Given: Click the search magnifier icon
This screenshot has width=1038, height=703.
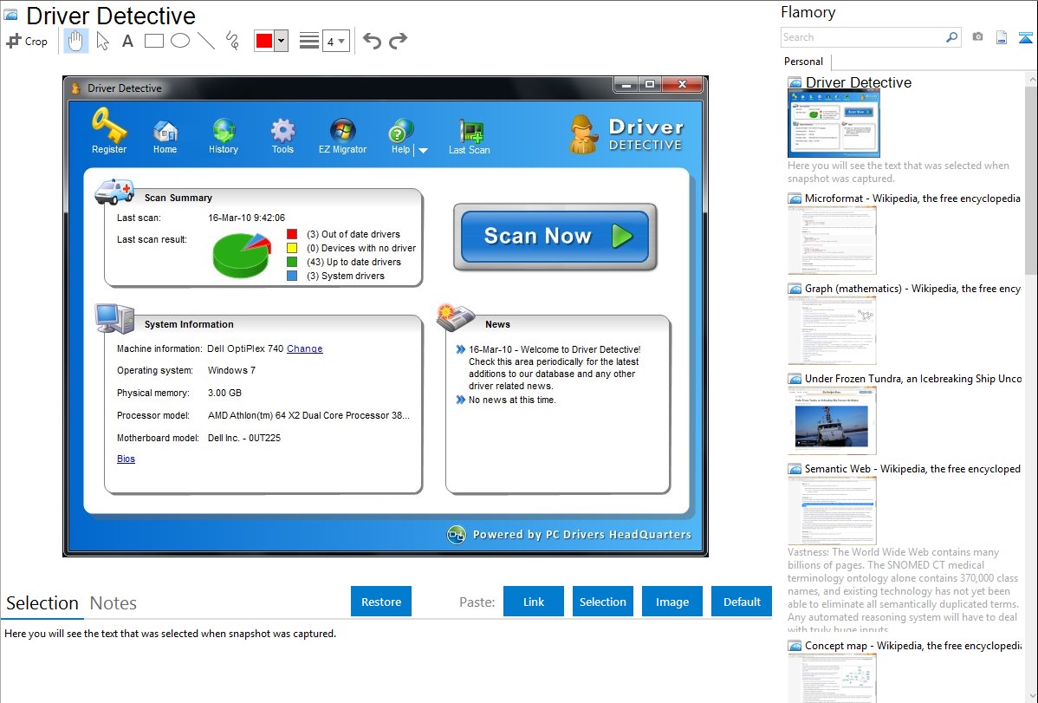Looking at the screenshot, I should point(952,37).
